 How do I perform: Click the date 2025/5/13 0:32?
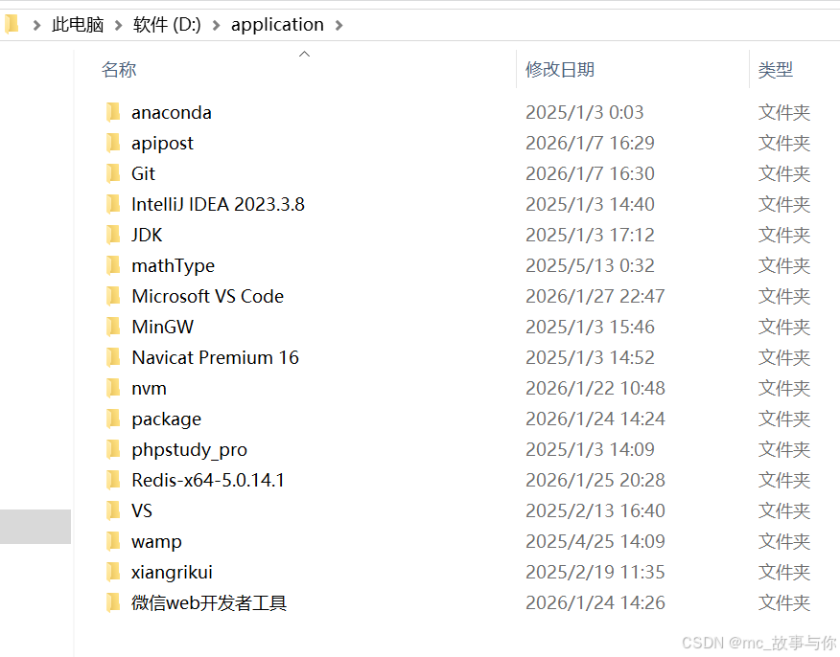click(x=590, y=265)
